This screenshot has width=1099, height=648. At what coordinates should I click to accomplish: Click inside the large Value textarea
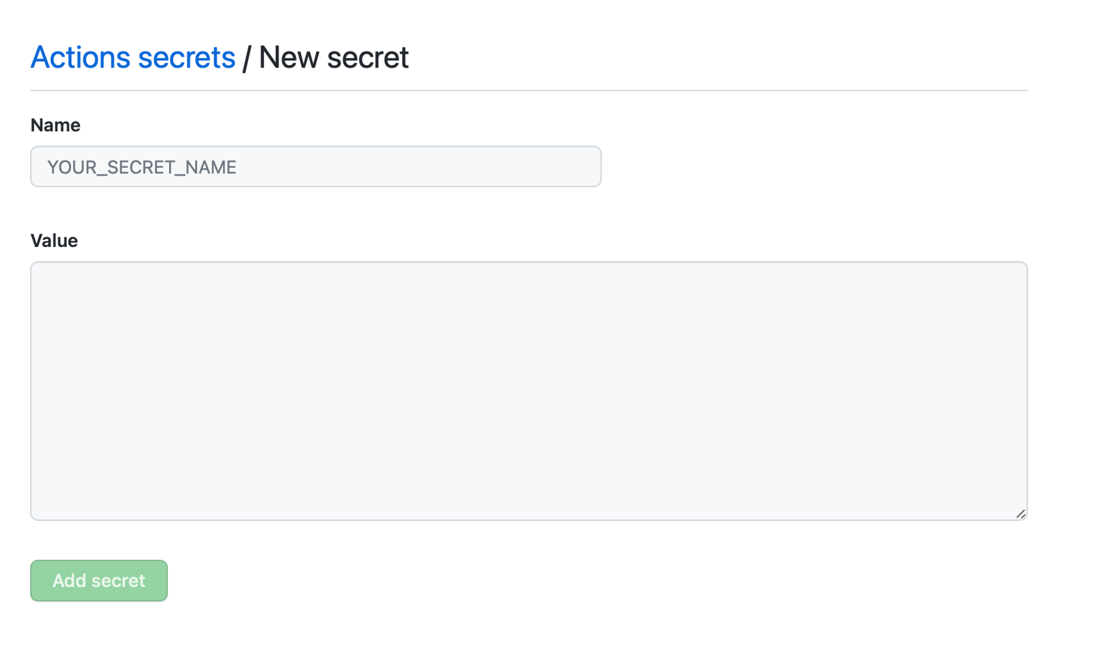click(x=528, y=390)
